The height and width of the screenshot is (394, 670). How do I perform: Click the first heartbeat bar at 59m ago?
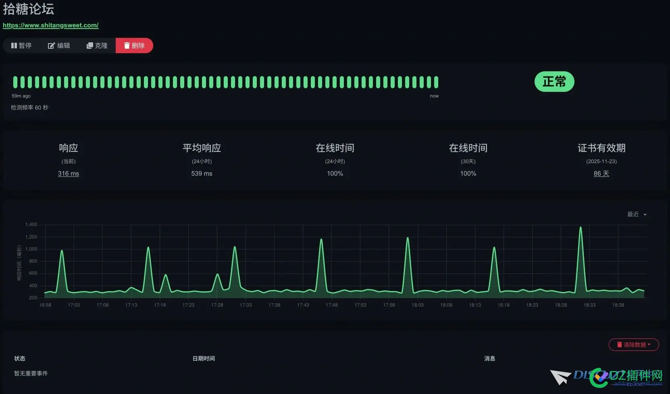coord(15,82)
